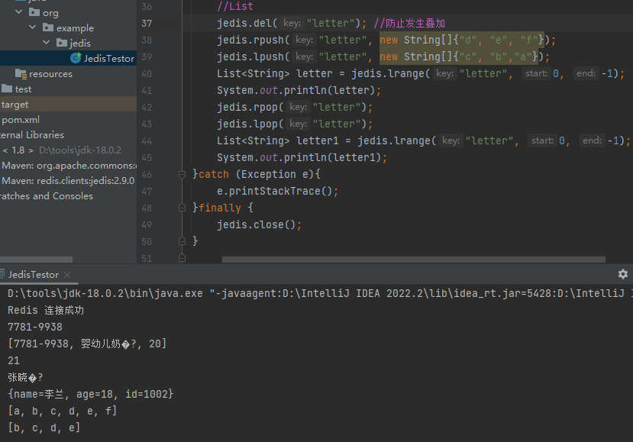Screen dimensions: 633x442
Task: Click the resources folder icon
Action: tap(21, 74)
